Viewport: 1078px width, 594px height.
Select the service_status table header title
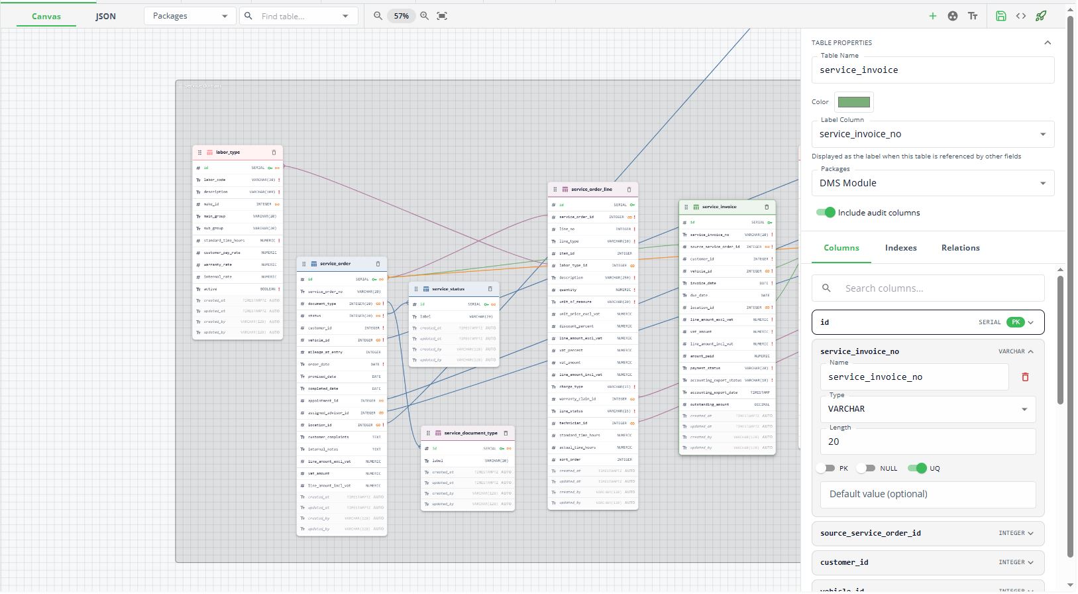448,289
